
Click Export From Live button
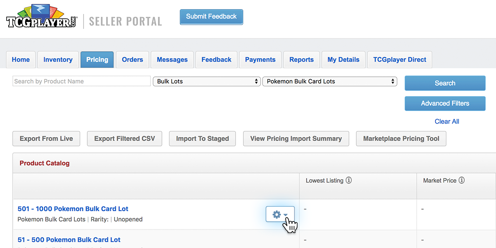pos(46,138)
